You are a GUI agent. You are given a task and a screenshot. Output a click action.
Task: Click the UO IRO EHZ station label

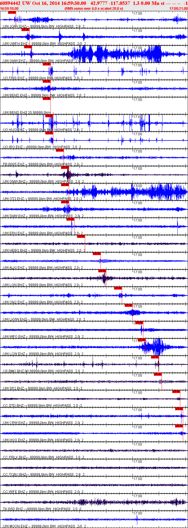tap(42, 147)
